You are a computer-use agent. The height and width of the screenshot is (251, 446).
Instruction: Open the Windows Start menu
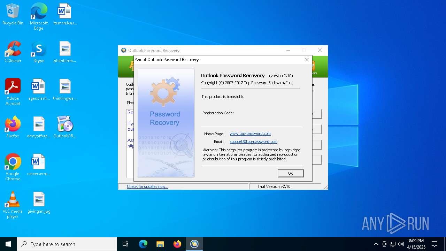click(8, 244)
